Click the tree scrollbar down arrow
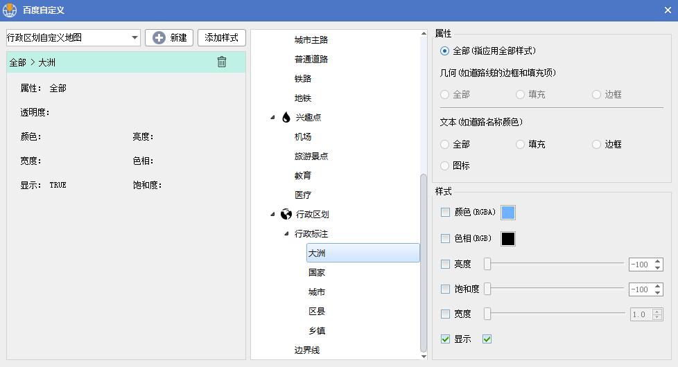Viewport: 678px width, 367px height. [x=424, y=356]
